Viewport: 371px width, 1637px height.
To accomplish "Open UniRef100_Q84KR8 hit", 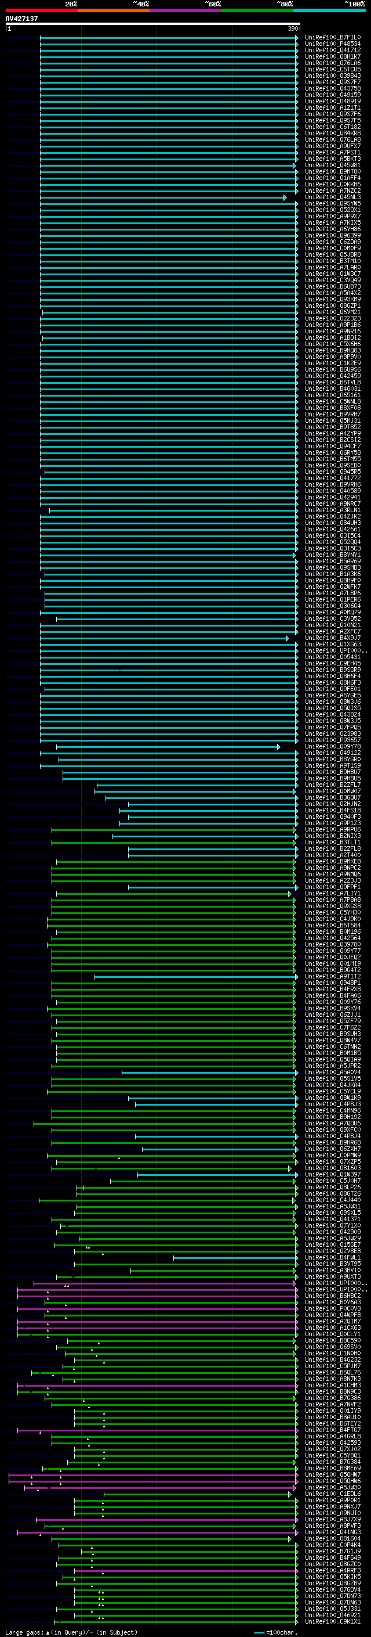I will (332, 134).
